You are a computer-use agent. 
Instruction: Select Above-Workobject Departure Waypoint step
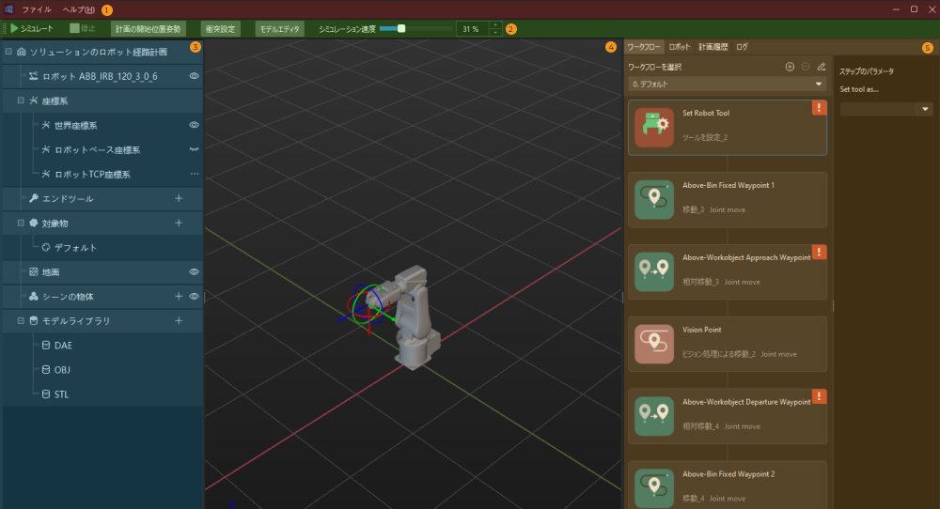click(x=728, y=416)
